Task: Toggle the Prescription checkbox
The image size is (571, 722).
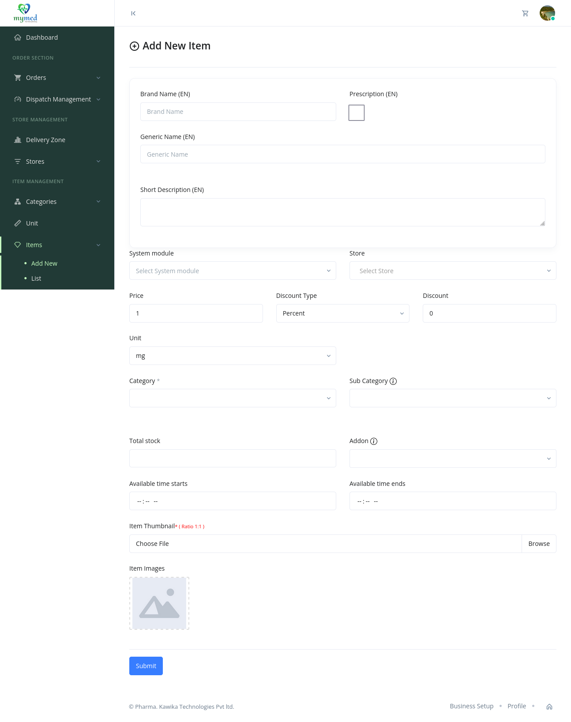Action: pyautogui.click(x=357, y=113)
